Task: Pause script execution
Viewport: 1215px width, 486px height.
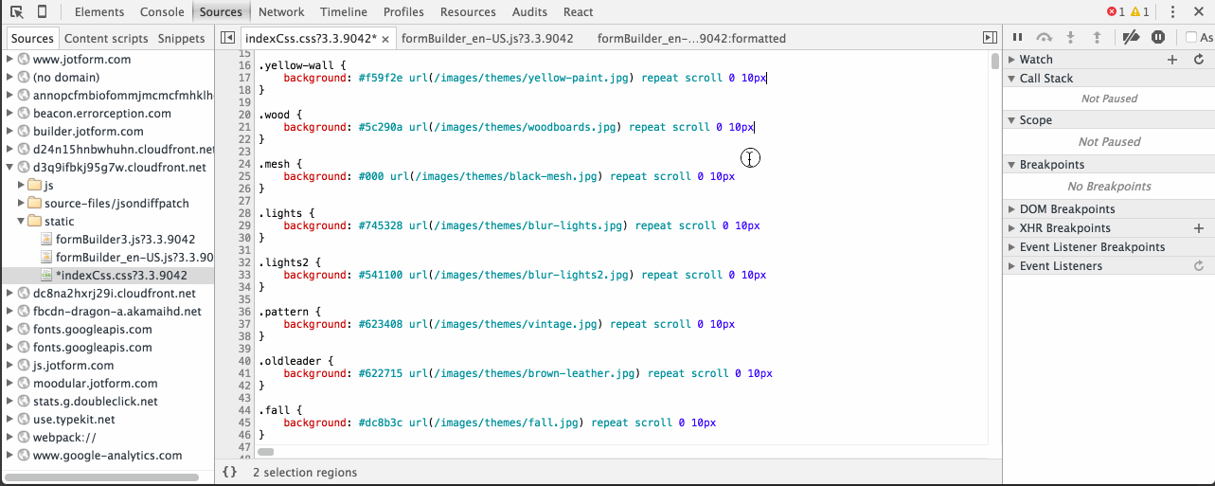Action: 1018,37
